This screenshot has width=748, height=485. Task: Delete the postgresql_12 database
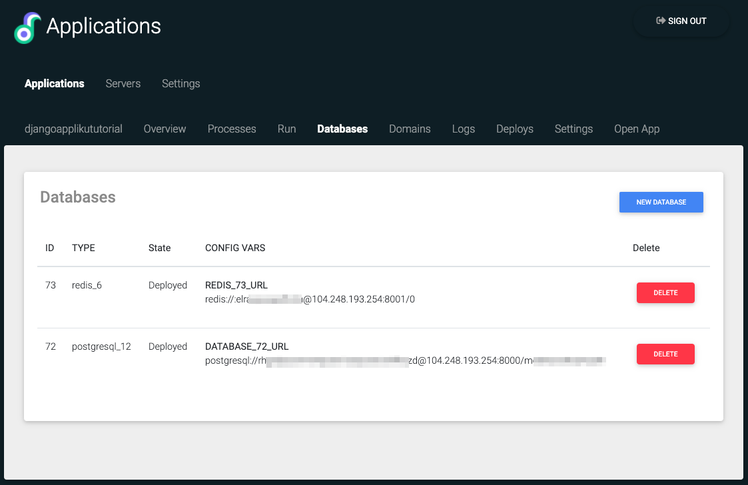[x=665, y=354]
